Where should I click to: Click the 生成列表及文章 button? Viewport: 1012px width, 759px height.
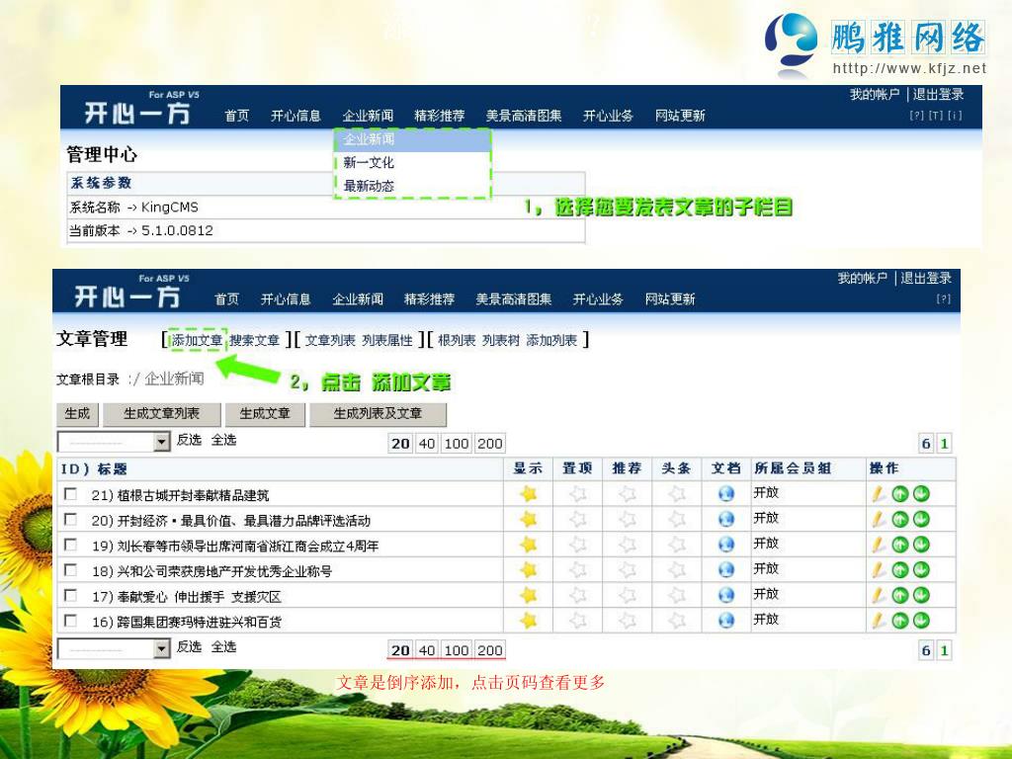pos(378,414)
